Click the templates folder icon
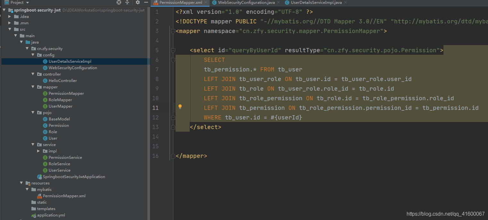 34,208
